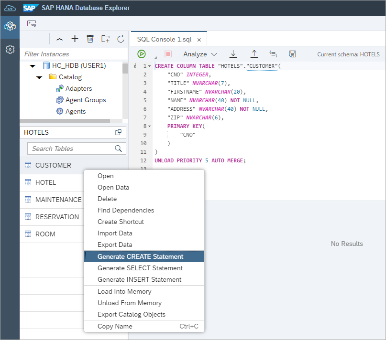Collapse the Catalog folder node

coord(39,77)
